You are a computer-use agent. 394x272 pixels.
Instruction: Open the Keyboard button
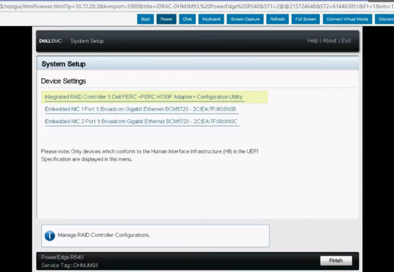coord(211,19)
